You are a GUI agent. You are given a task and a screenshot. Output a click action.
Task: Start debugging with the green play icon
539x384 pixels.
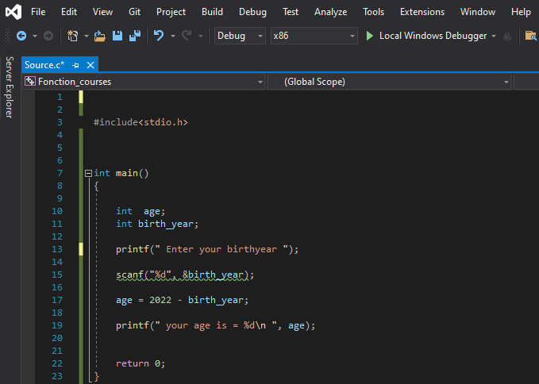370,36
